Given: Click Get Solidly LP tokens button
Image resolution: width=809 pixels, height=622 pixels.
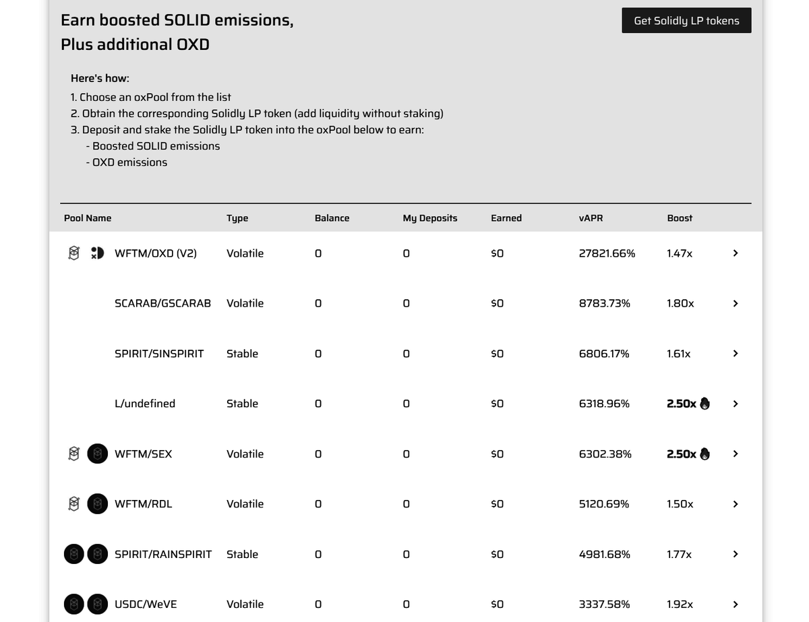Looking at the screenshot, I should 686,20.
